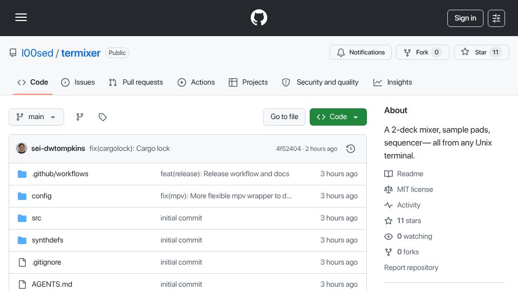The image size is (518, 291).
Task: Click the fork icon beside 0 forks
Action: 388,252
